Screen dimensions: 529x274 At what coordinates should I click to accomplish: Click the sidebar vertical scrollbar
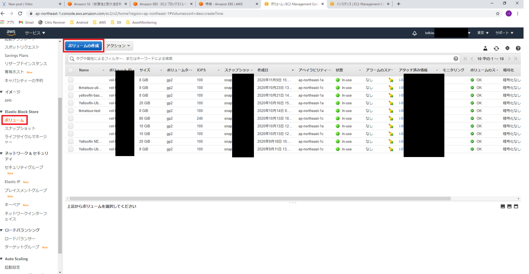(x=60, y=175)
